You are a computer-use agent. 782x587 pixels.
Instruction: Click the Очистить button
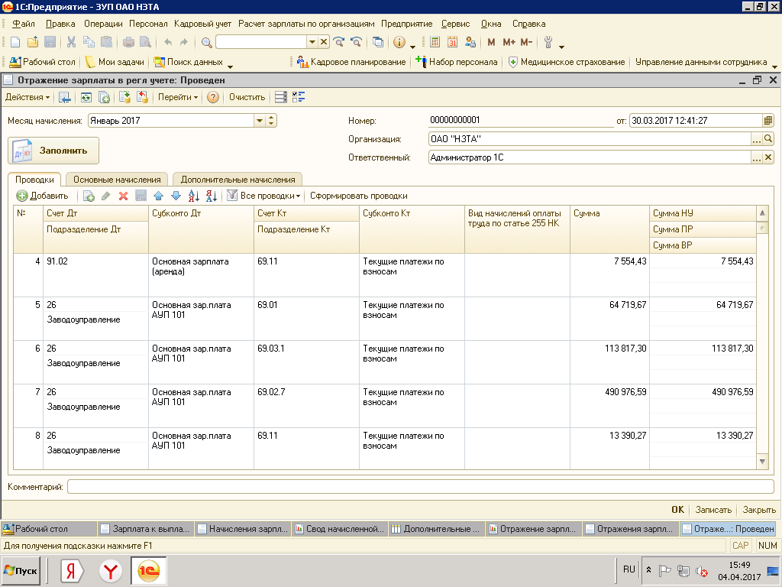(x=247, y=97)
